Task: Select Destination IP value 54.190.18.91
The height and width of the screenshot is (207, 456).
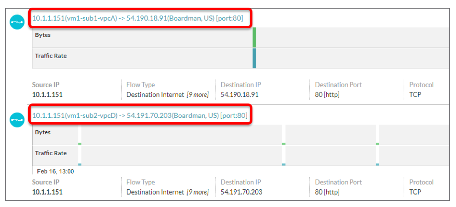Action: tap(239, 95)
